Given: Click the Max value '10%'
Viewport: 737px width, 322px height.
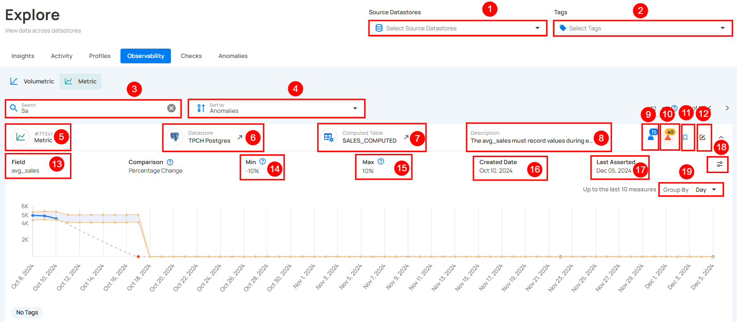Looking at the screenshot, I should tap(368, 171).
